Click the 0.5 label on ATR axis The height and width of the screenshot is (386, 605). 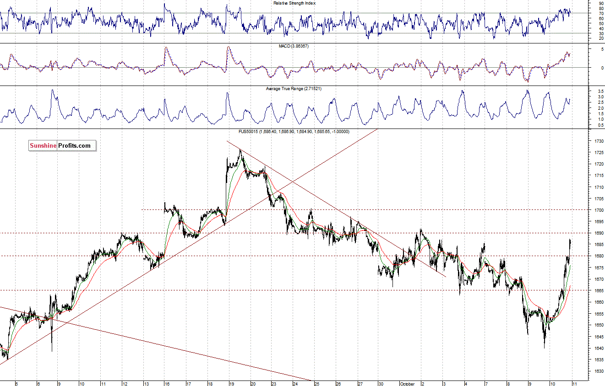[x=600, y=125]
